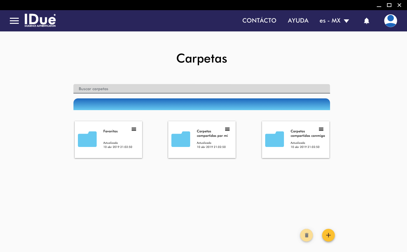Select the Carpetas compartidas conmigo title
This screenshot has height=252, width=407.
(x=307, y=133)
